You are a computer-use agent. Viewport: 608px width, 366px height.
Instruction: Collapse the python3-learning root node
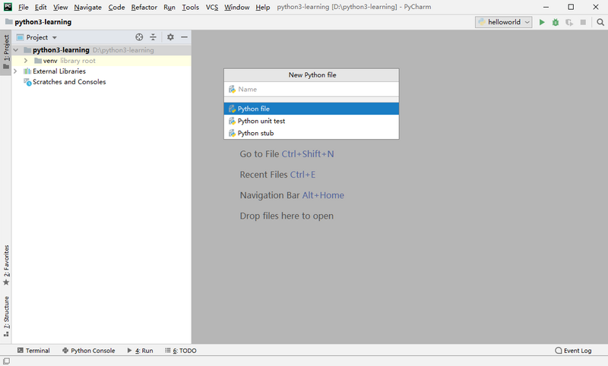tap(16, 50)
